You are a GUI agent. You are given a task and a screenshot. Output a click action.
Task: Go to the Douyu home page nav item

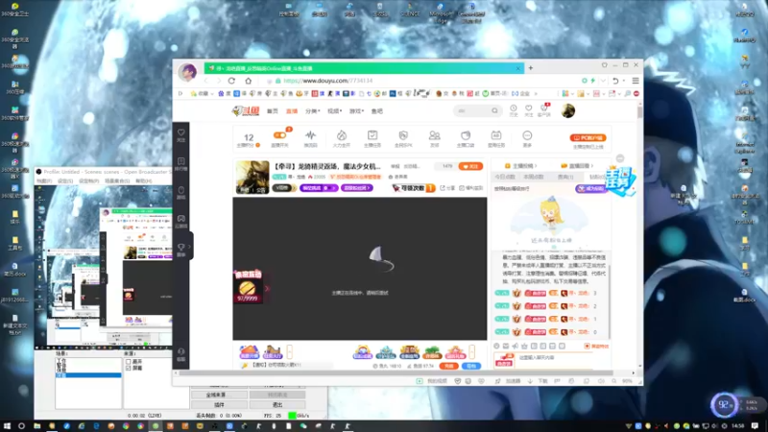(273, 111)
